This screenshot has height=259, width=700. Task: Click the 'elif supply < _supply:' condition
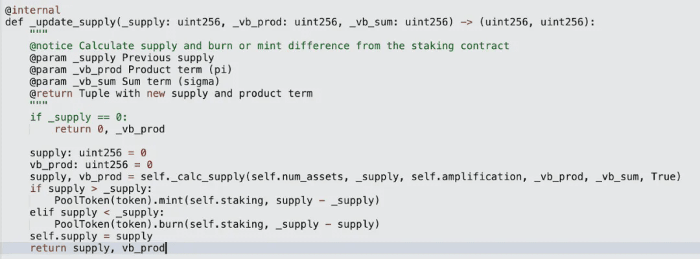(97, 212)
